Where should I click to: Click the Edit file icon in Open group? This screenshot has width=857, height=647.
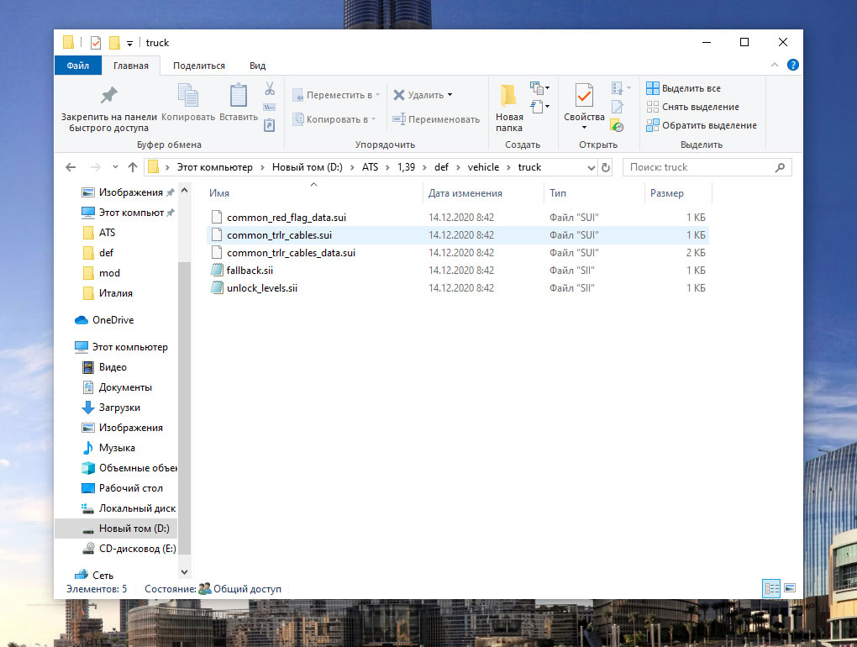[617, 107]
